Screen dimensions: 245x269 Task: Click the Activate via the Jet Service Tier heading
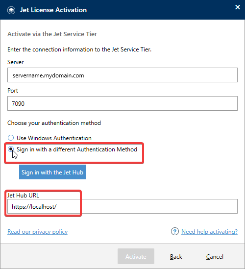[x=52, y=34]
